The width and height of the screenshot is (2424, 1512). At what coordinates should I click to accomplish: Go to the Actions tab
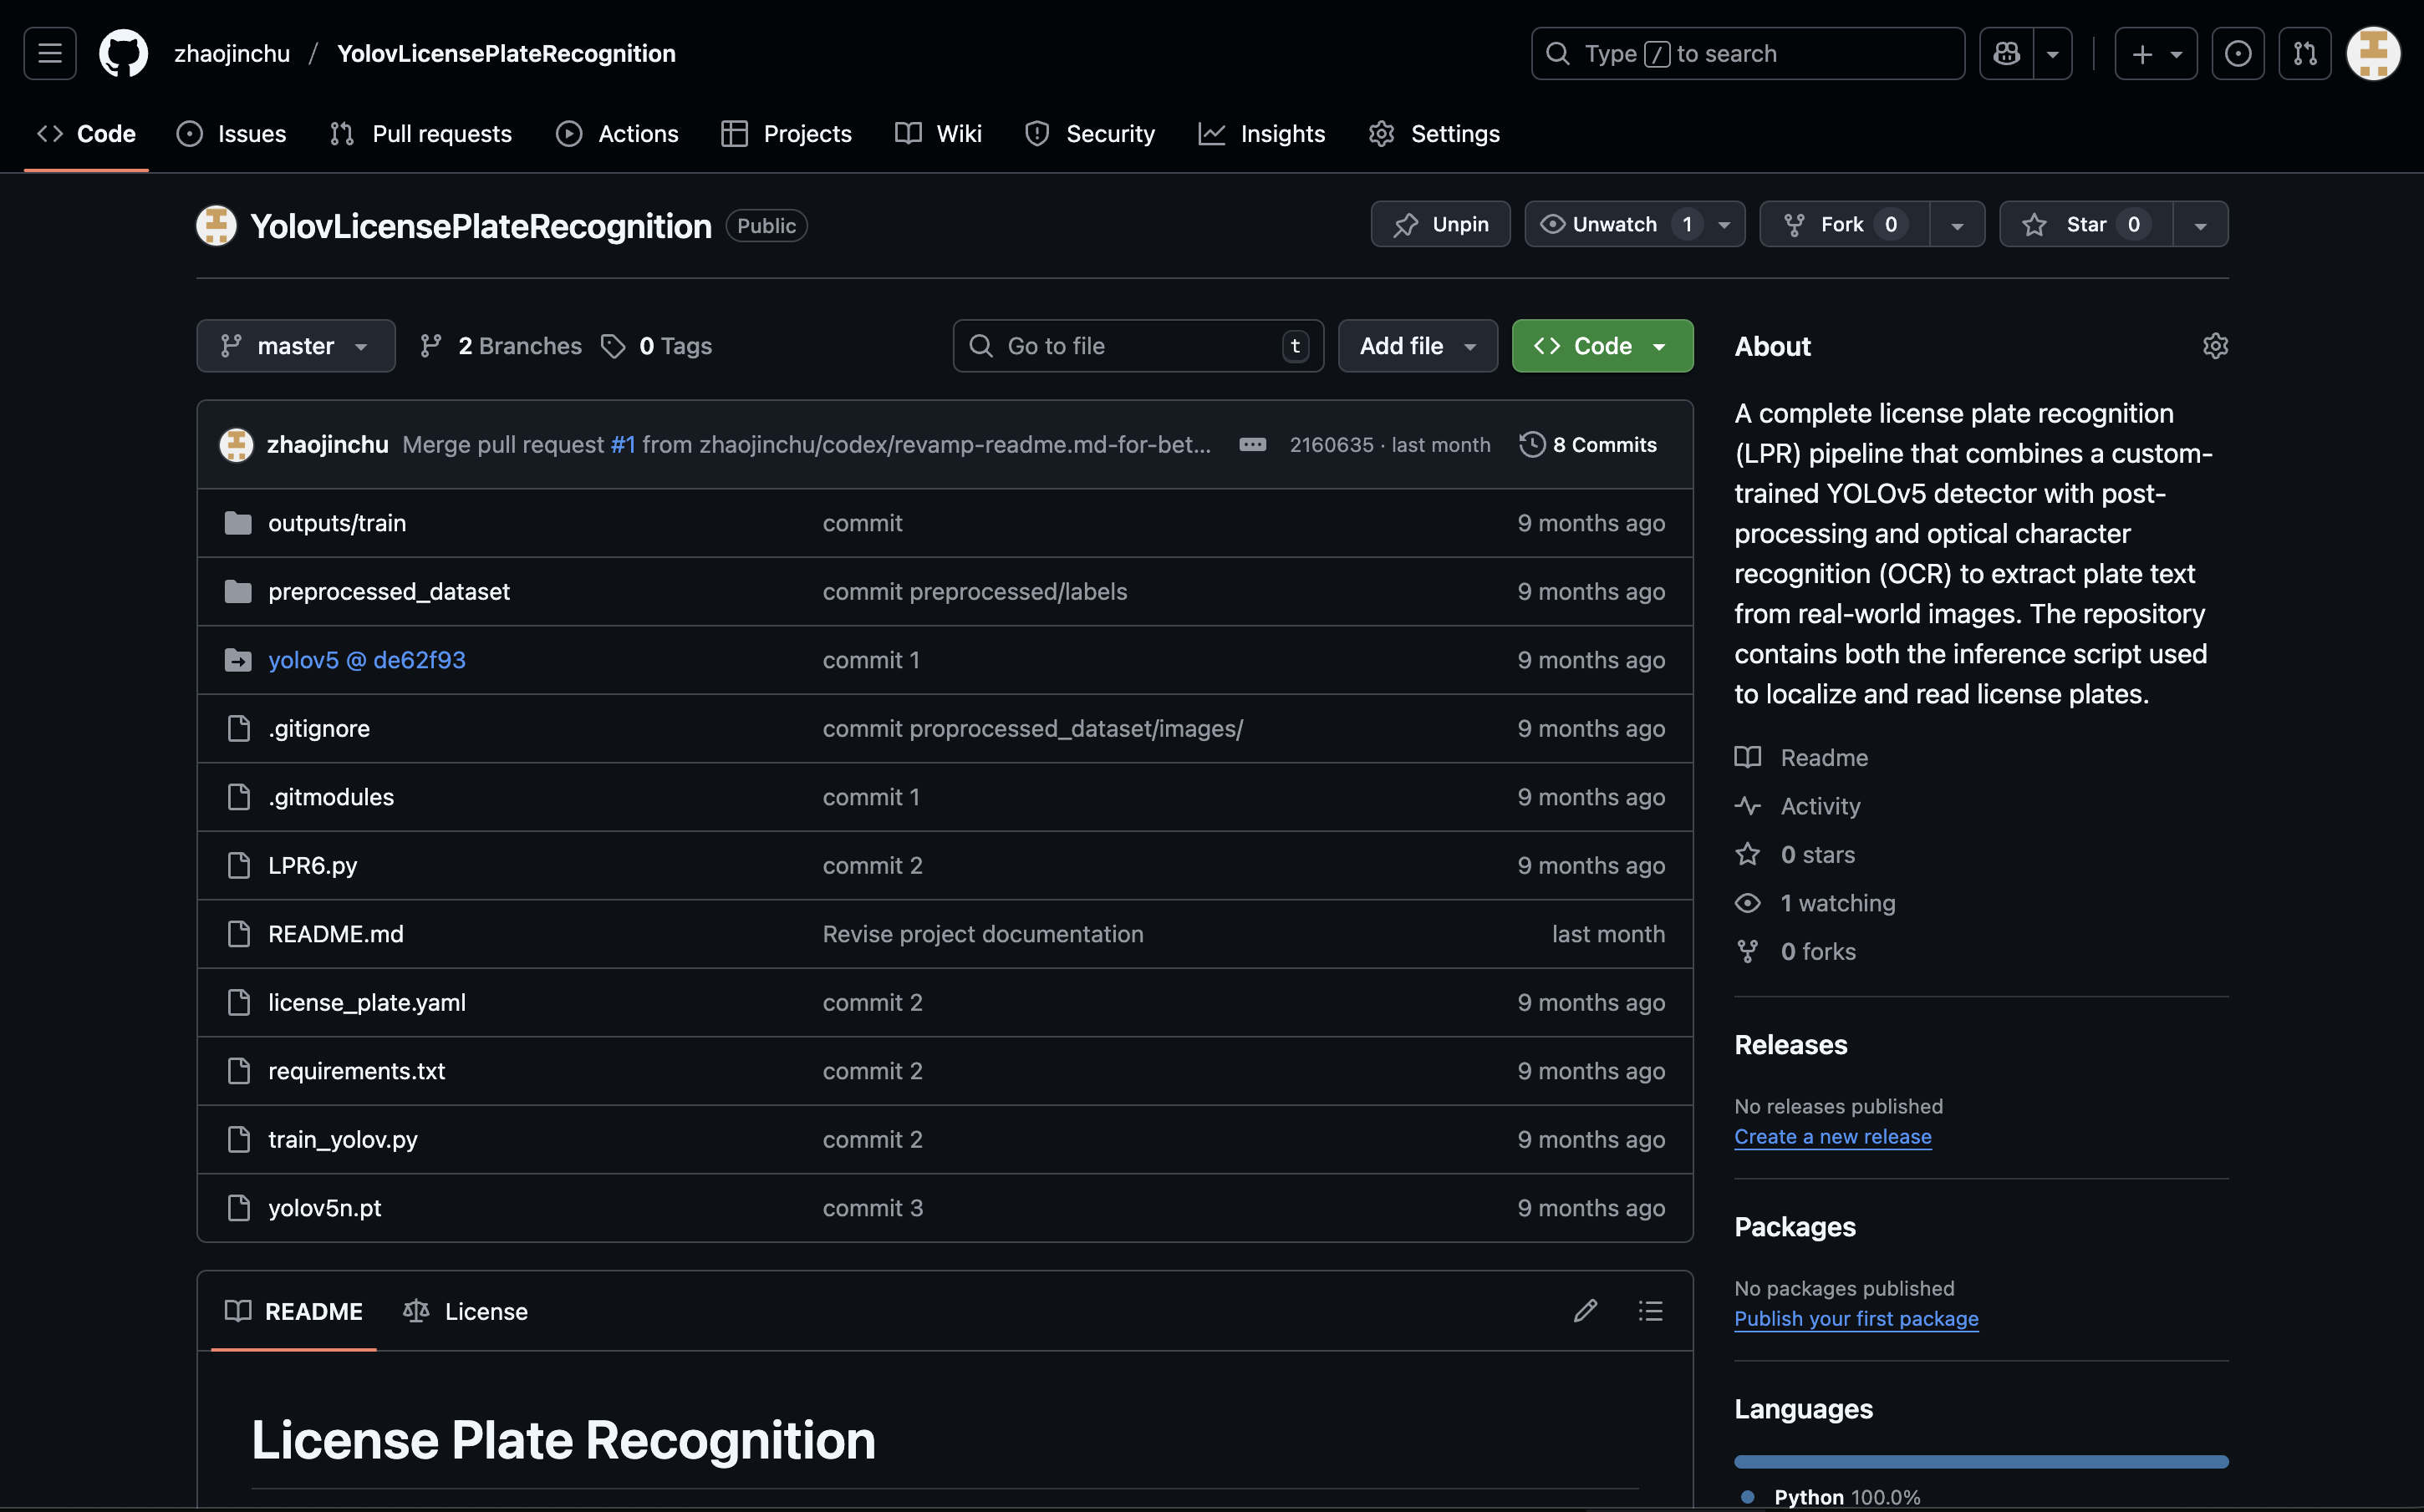[617, 134]
